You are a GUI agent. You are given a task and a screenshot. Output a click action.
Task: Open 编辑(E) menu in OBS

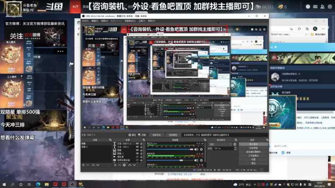pyautogui.click(x=95, y=21)
